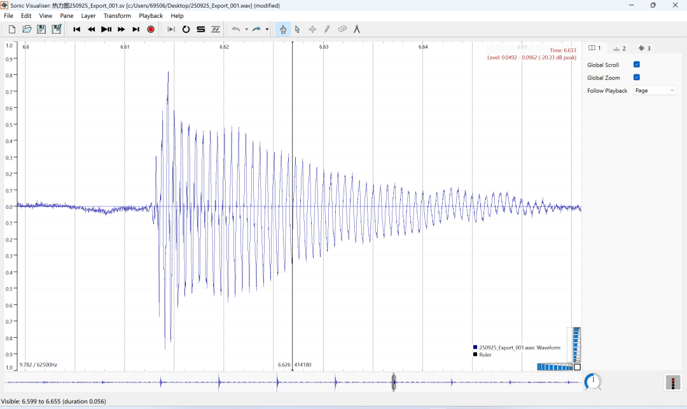Open the Layer menu
Image resolution: width=687 pixels, height=409 pixels.
pos(88,16)
